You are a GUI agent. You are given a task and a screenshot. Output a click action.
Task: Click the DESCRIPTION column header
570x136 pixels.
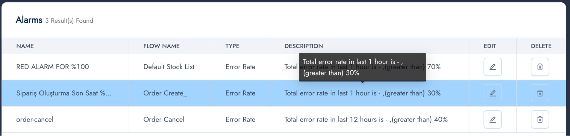click(x=304, y=46)
